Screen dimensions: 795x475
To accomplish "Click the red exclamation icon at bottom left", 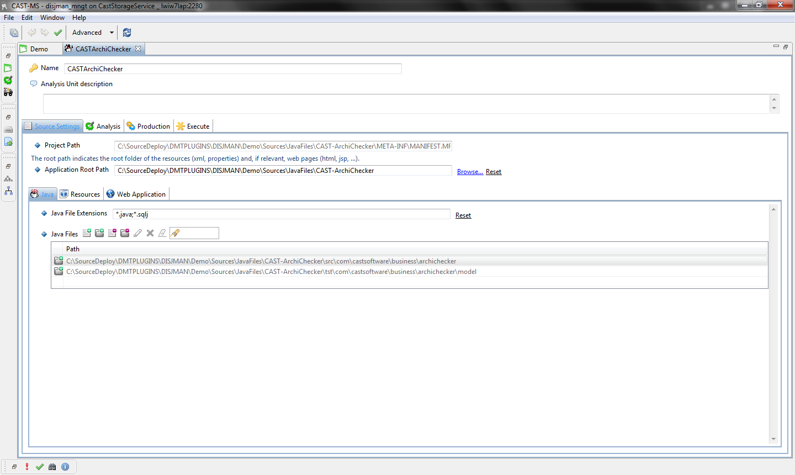I will point(27,467).
